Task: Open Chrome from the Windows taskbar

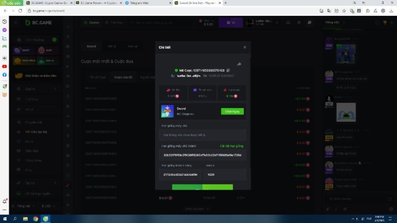Action: (x=35, y=219)
